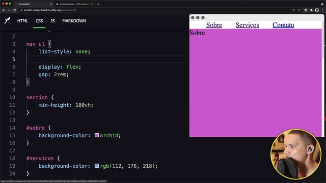Viewport: 326px width, 183px height.
Task: Click the blue rgb color swatch on line 19
Action: 97,166
